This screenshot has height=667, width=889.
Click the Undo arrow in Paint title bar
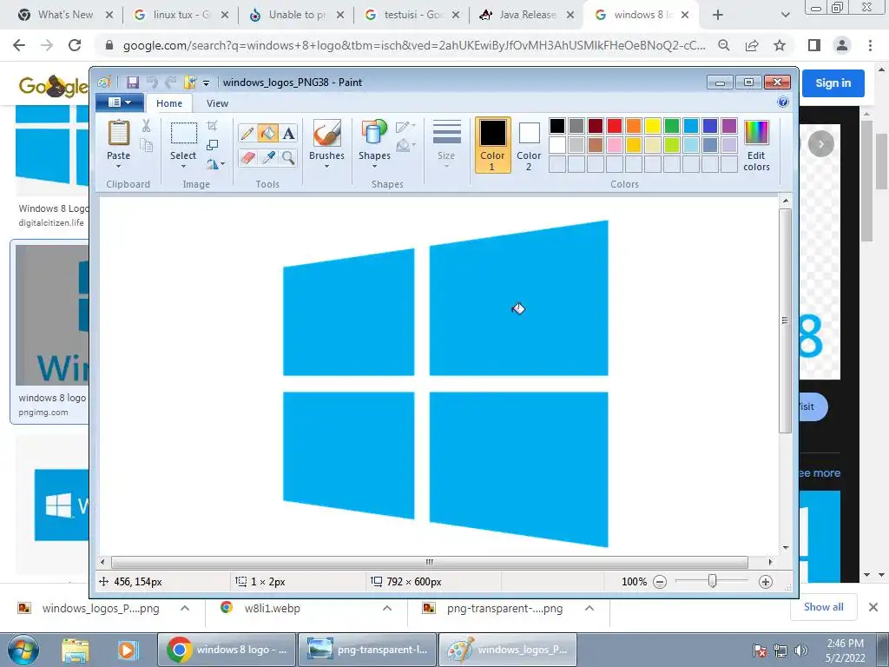tap(152, 83)
